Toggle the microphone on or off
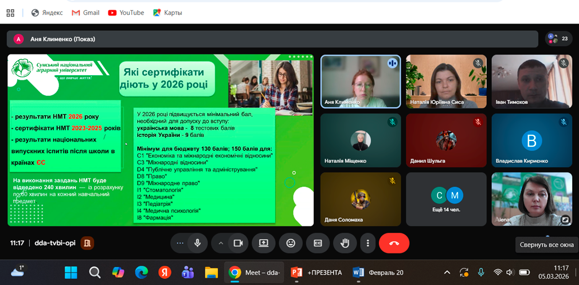 (197, 243)
